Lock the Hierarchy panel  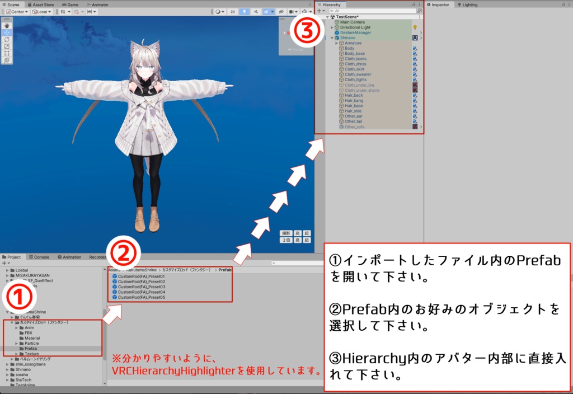coord(414,4)
